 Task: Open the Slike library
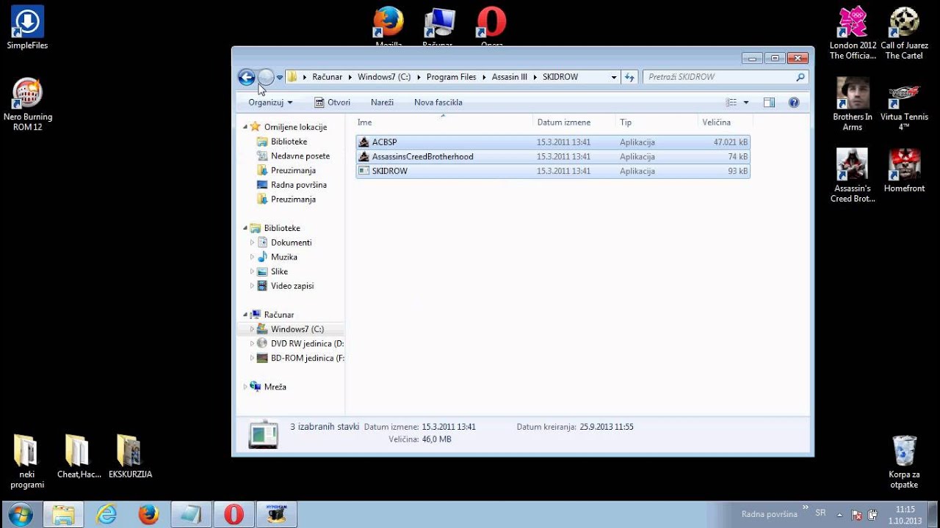pos(279,271)
